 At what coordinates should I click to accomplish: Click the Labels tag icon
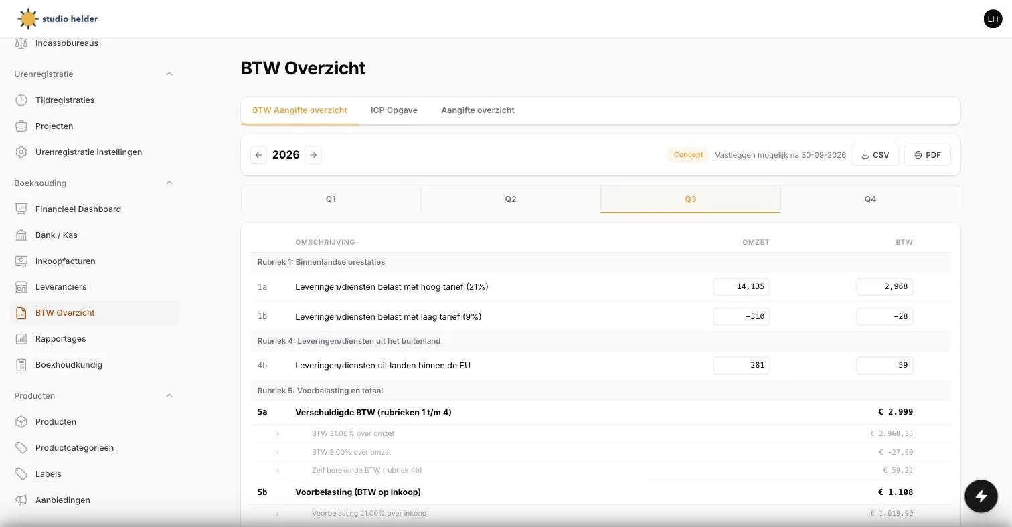click(x=21, y=474)
